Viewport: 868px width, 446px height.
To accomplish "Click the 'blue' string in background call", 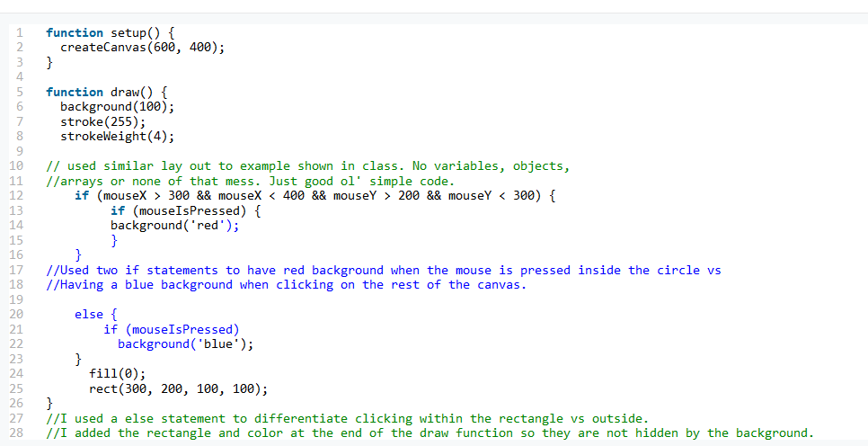I will (x=221, y=344).
